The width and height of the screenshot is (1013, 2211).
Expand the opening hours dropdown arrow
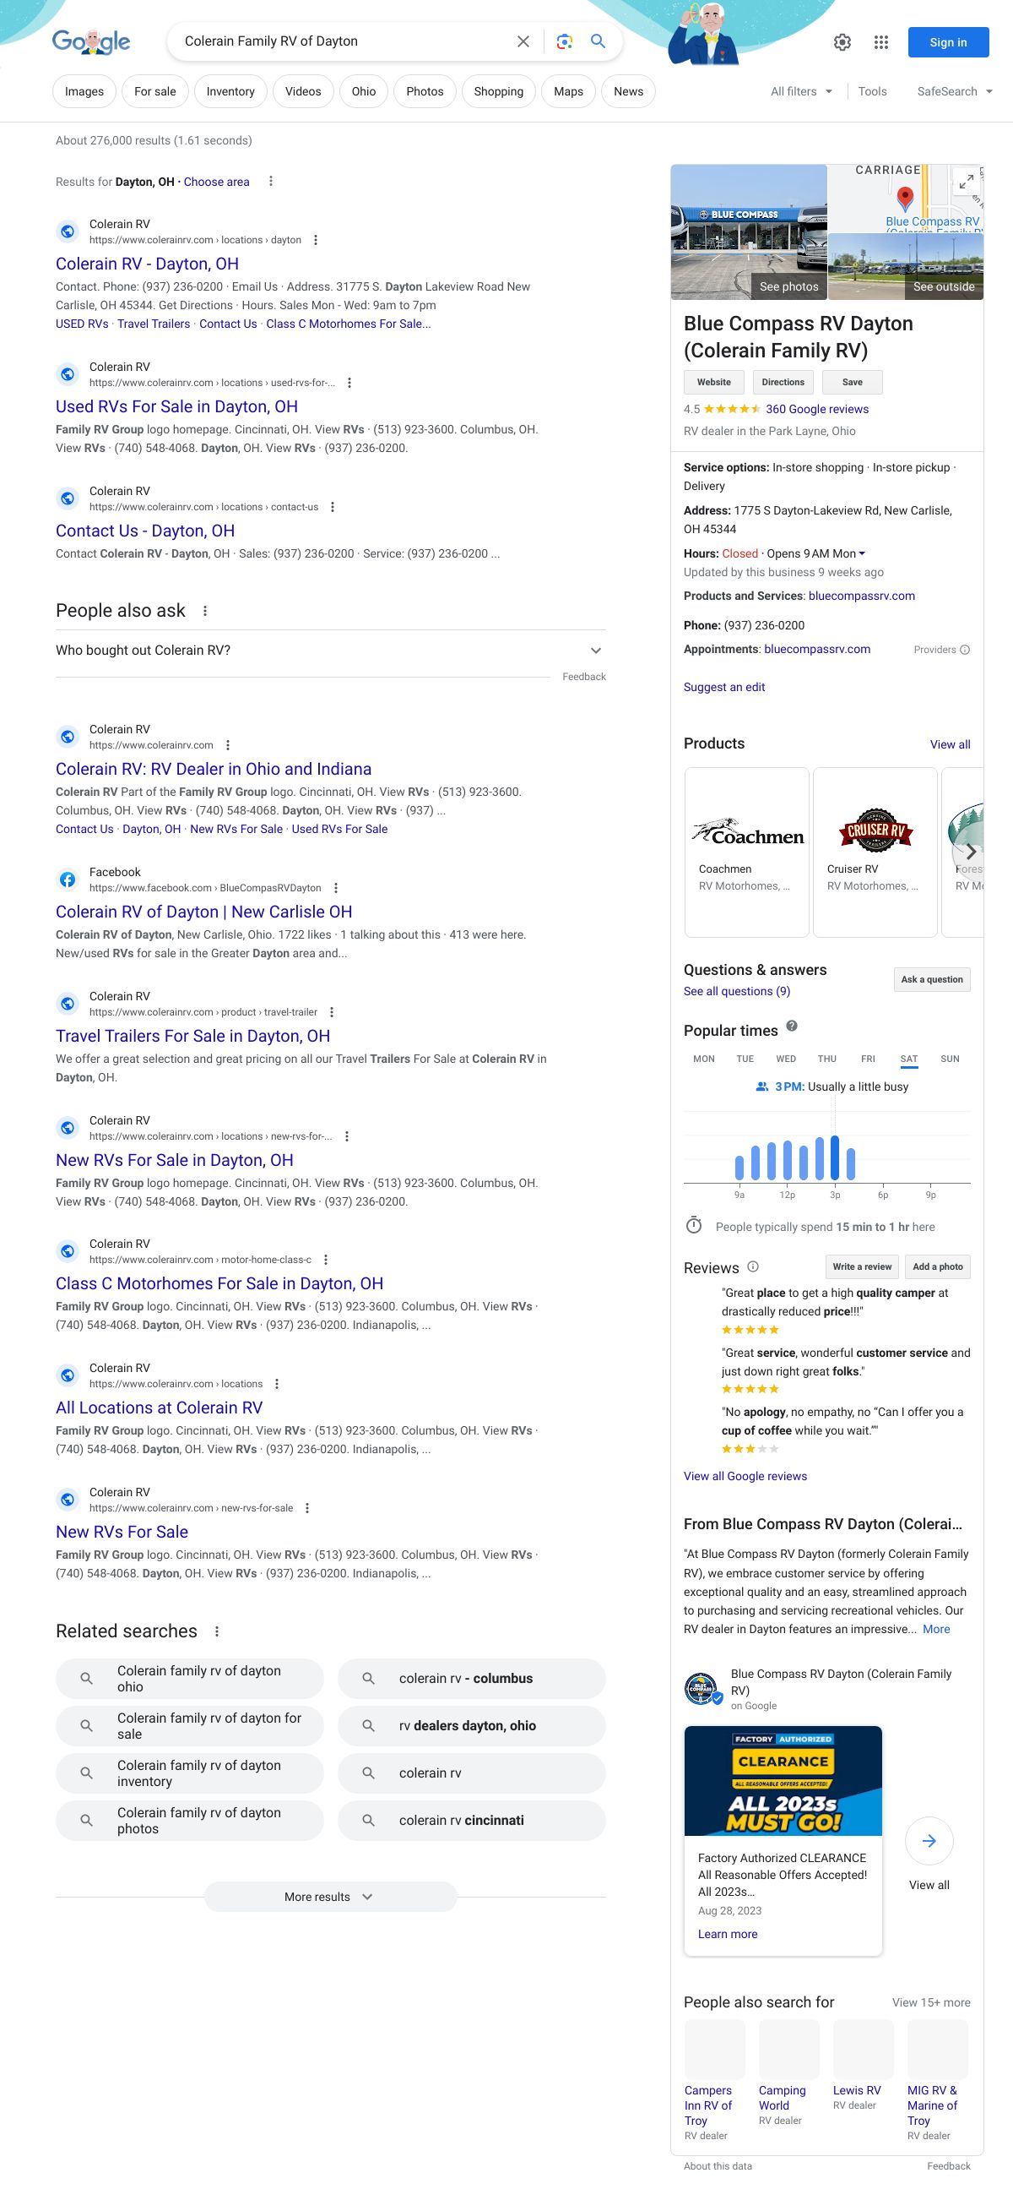click(x=862, y=553)
